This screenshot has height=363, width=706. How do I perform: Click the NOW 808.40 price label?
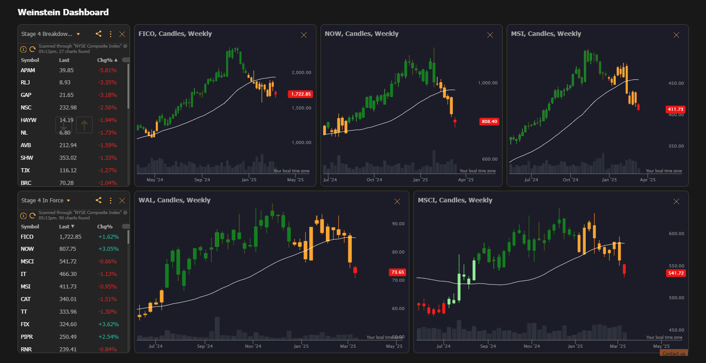coord(489,122)
